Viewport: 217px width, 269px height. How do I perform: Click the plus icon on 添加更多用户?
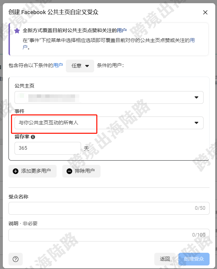(x=16, y=171)
